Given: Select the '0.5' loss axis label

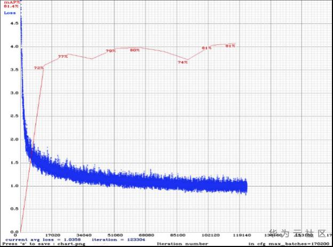Looking at the screenshot, I should pyautogui.click(x=14, y=209).
